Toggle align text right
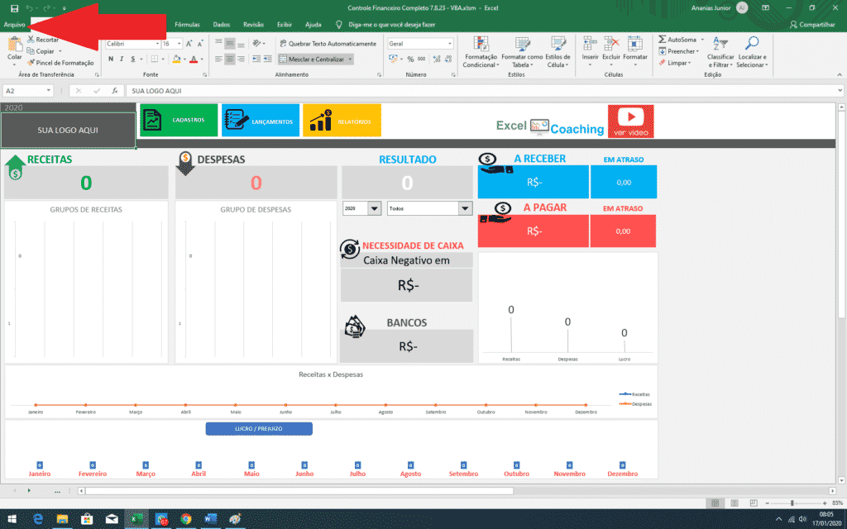This screenshot has width=847, height=529. click(241, 59)
